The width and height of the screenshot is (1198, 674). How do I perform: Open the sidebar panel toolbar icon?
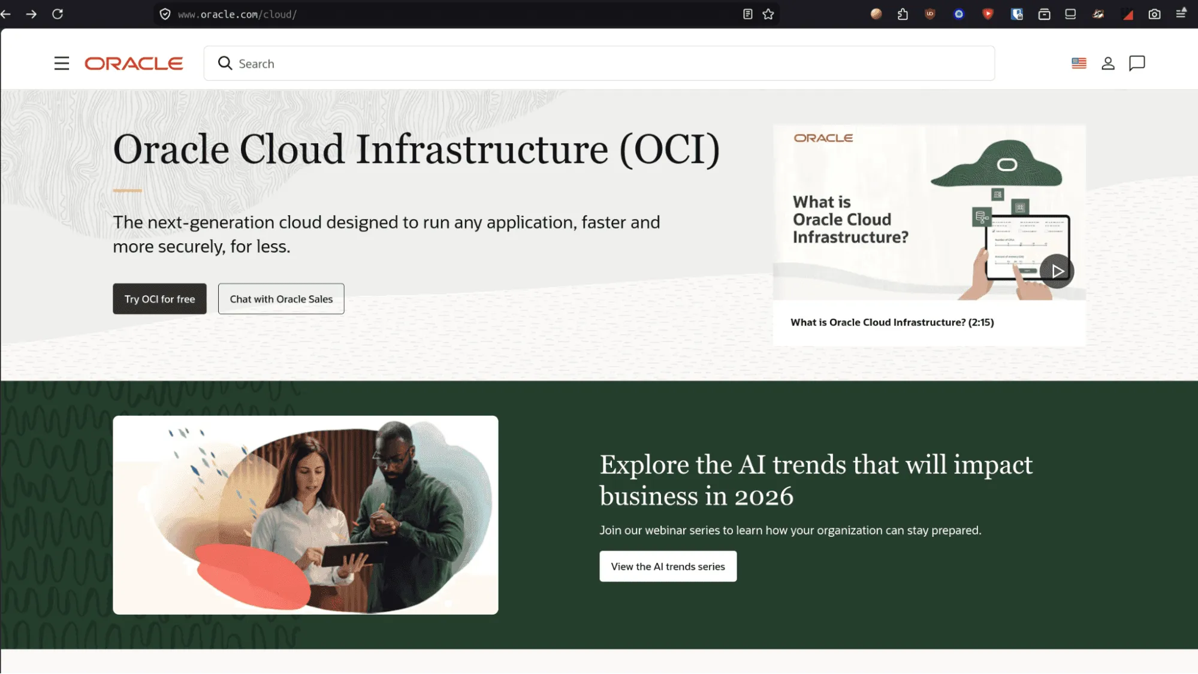[x=1070, y=14]
